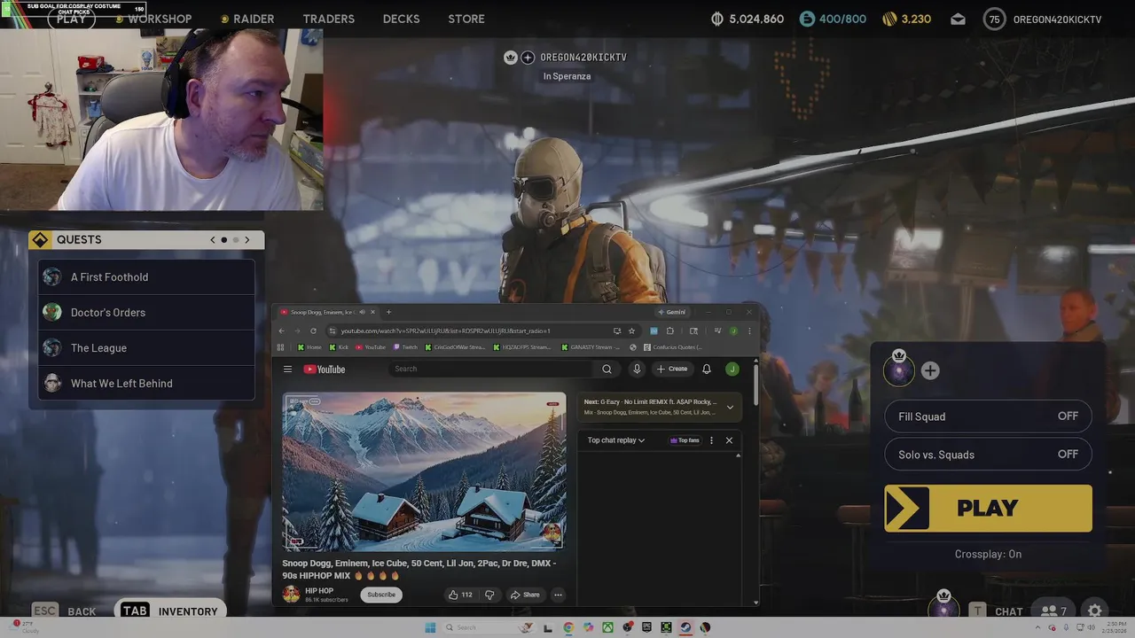Open the friends list showing 7
This screenshot has width=1135, height=638.
[1053, 611]
